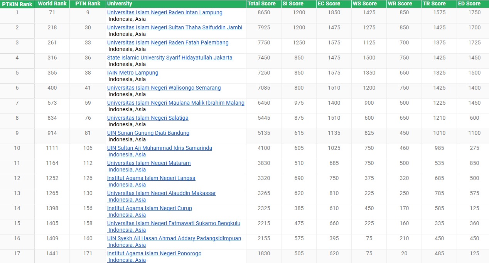The height and width of the screenshot is (263, 489).
Task: Select UIN Maulana Malik Ibrahim Malang link
Action: 176,103
